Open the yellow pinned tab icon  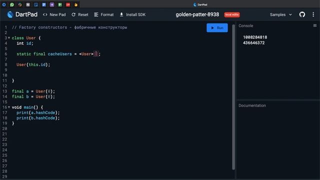(x=76, y=4)
